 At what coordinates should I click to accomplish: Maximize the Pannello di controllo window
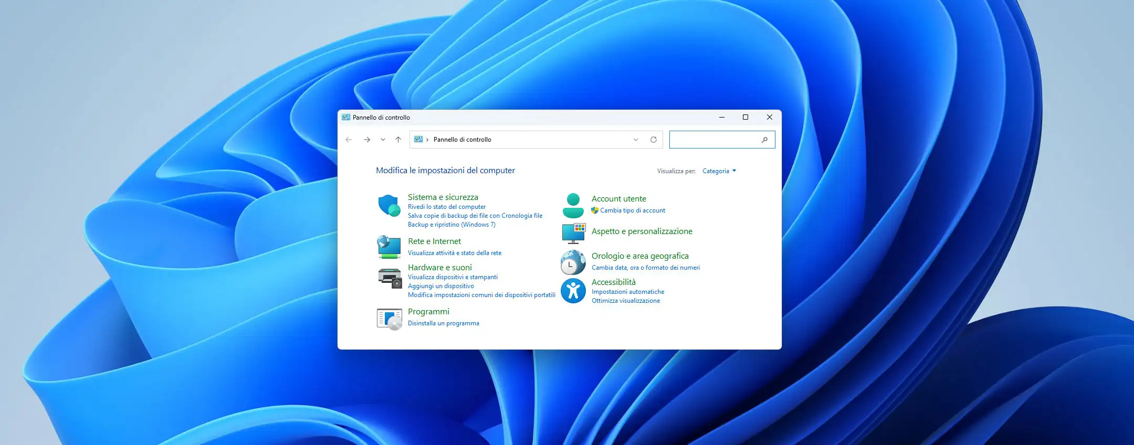point(745,117)
